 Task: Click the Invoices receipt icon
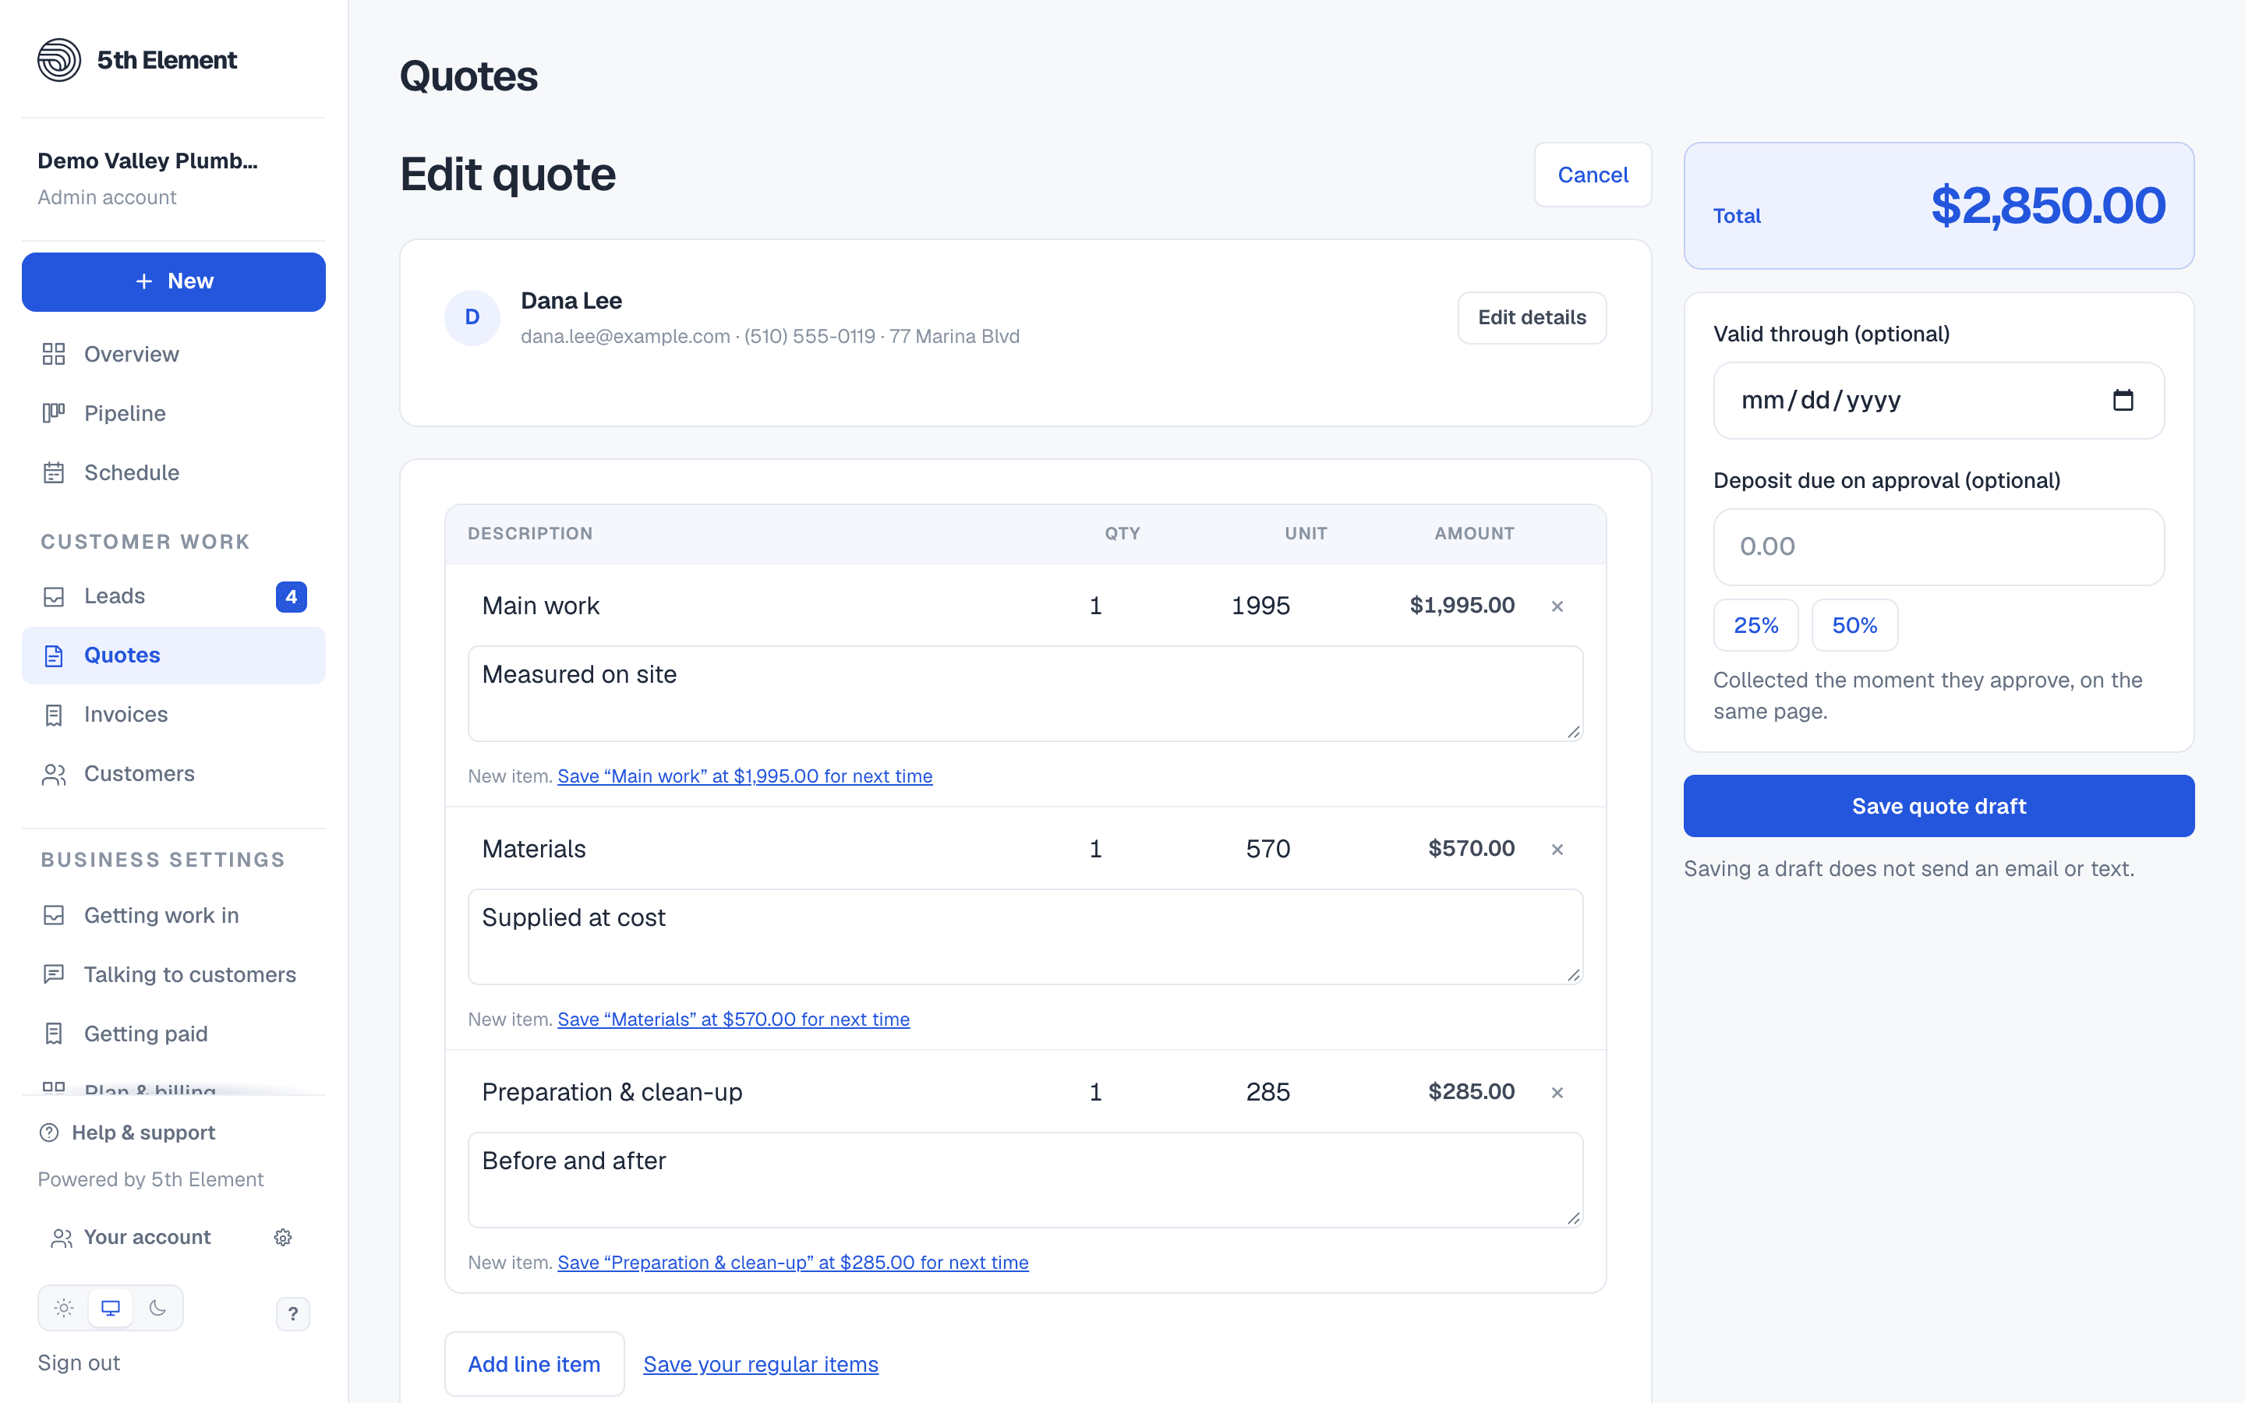coord(54,716)
